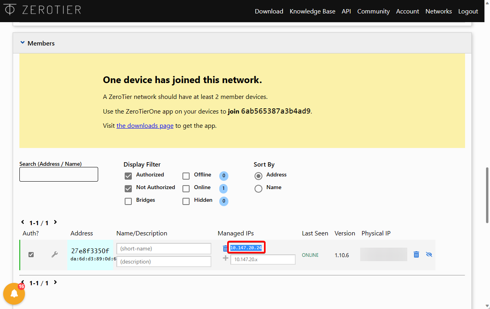Delete member 27e8f3350f using trash icon
The width and height of the screenshot is (490, 309).
point(416,254)
